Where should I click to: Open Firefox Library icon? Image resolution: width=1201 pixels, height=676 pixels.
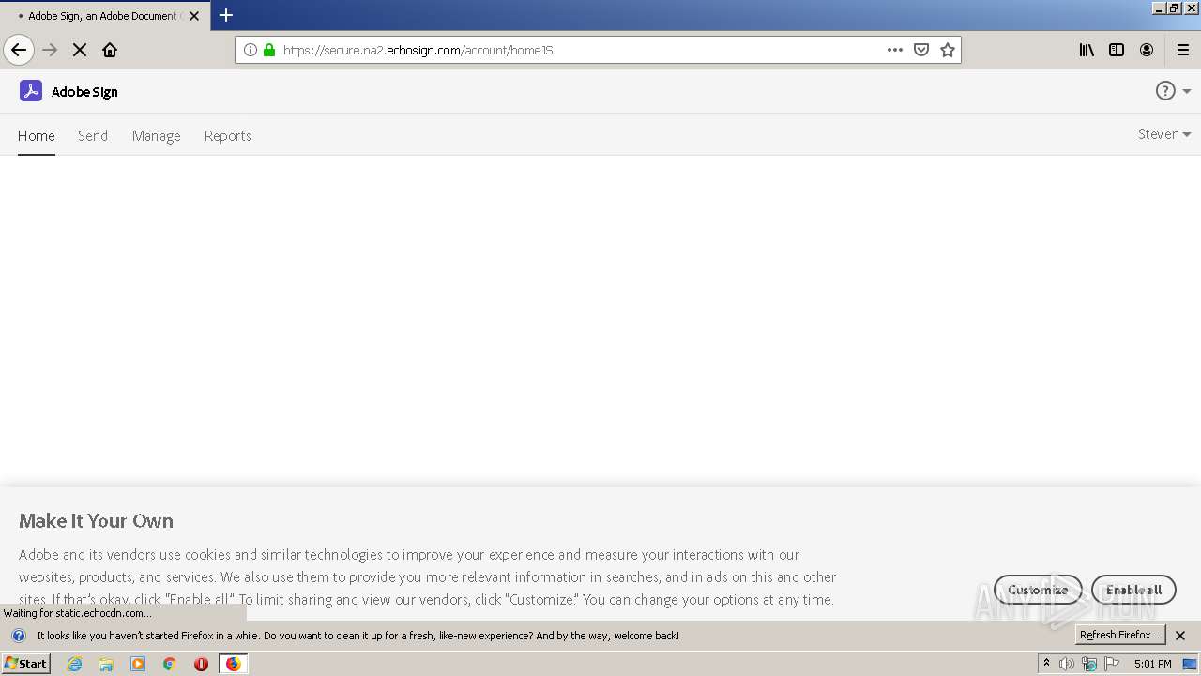[x=1087, y=50]
